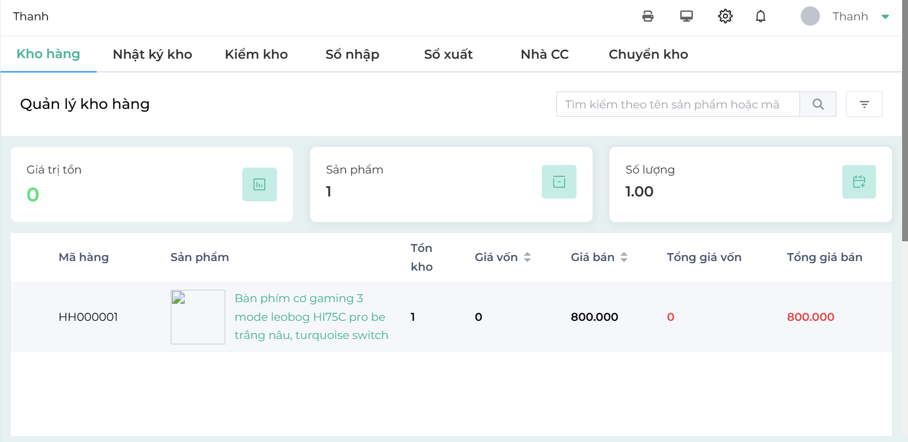Click the Số lượng calendar icon

pos(859,182)
